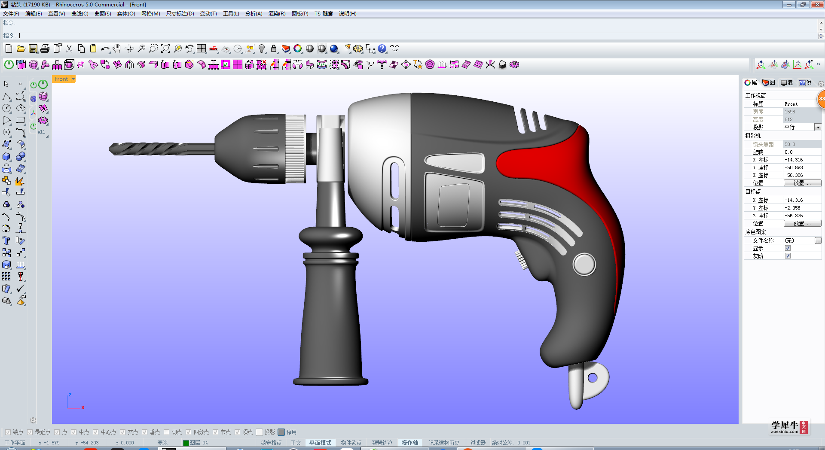Open the 变动(T) menu
Viewport: 825px width, 450px height.
(x=208, y=14)
